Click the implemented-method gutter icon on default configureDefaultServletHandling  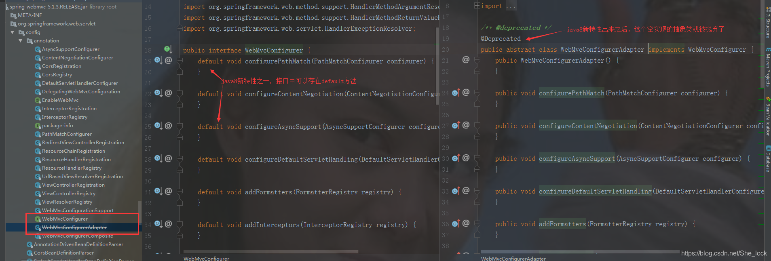coord(158,158)
